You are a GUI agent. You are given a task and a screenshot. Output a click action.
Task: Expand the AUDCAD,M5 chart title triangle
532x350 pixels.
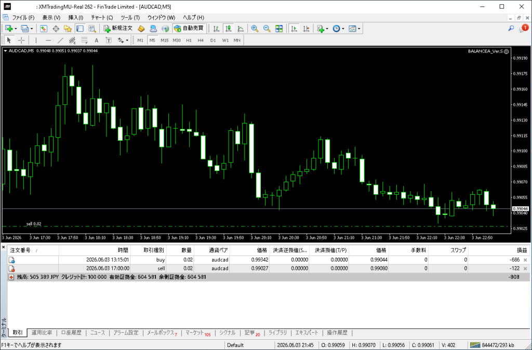pyautogui.click(x=5, y=51)
